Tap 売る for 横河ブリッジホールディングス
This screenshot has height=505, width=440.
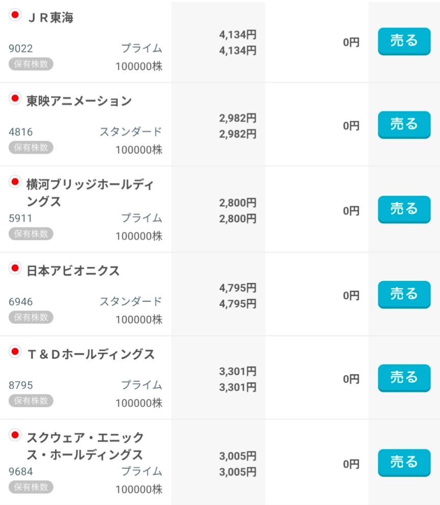tap(404, 209)
